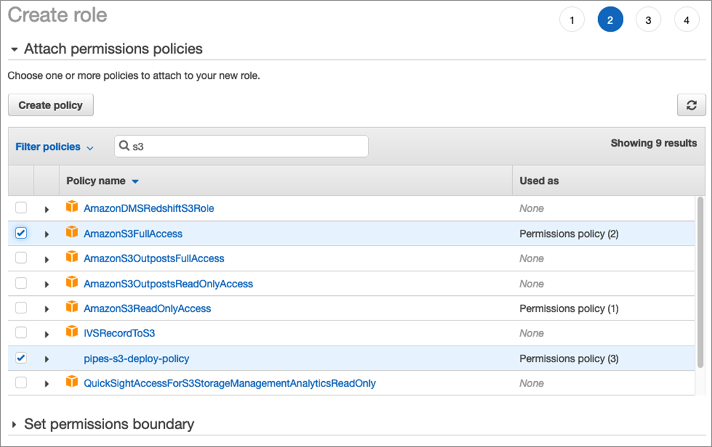Deselect the pipes-s3-deploy-policy checkbox

click(21, 358)
